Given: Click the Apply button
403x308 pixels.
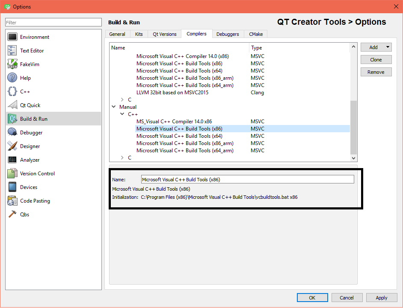Looking at the screenshot, I should tap(382, 297).
